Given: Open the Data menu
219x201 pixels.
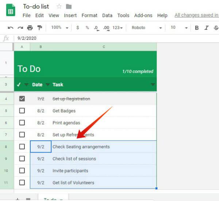Looking at the screenshot, I should pyautogui.click(x=107, y=15).
